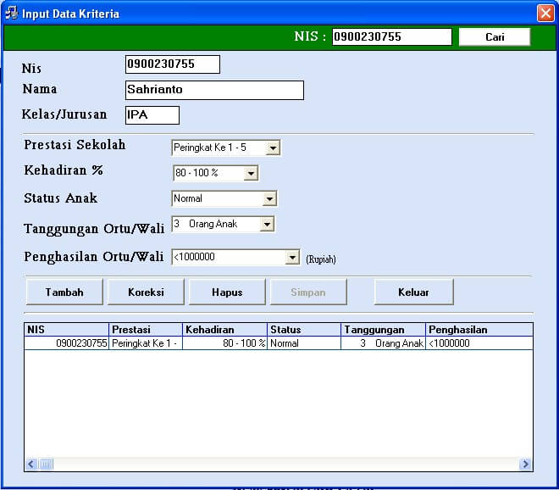Click the Koreksi button
The image size is (559, 490).
click(x=146, y=292)
